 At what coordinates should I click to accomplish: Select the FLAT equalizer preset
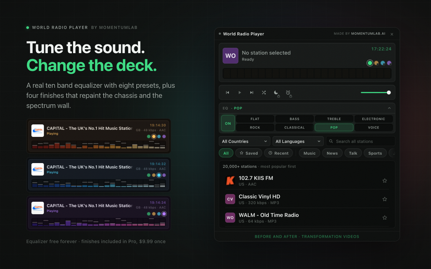255,119
